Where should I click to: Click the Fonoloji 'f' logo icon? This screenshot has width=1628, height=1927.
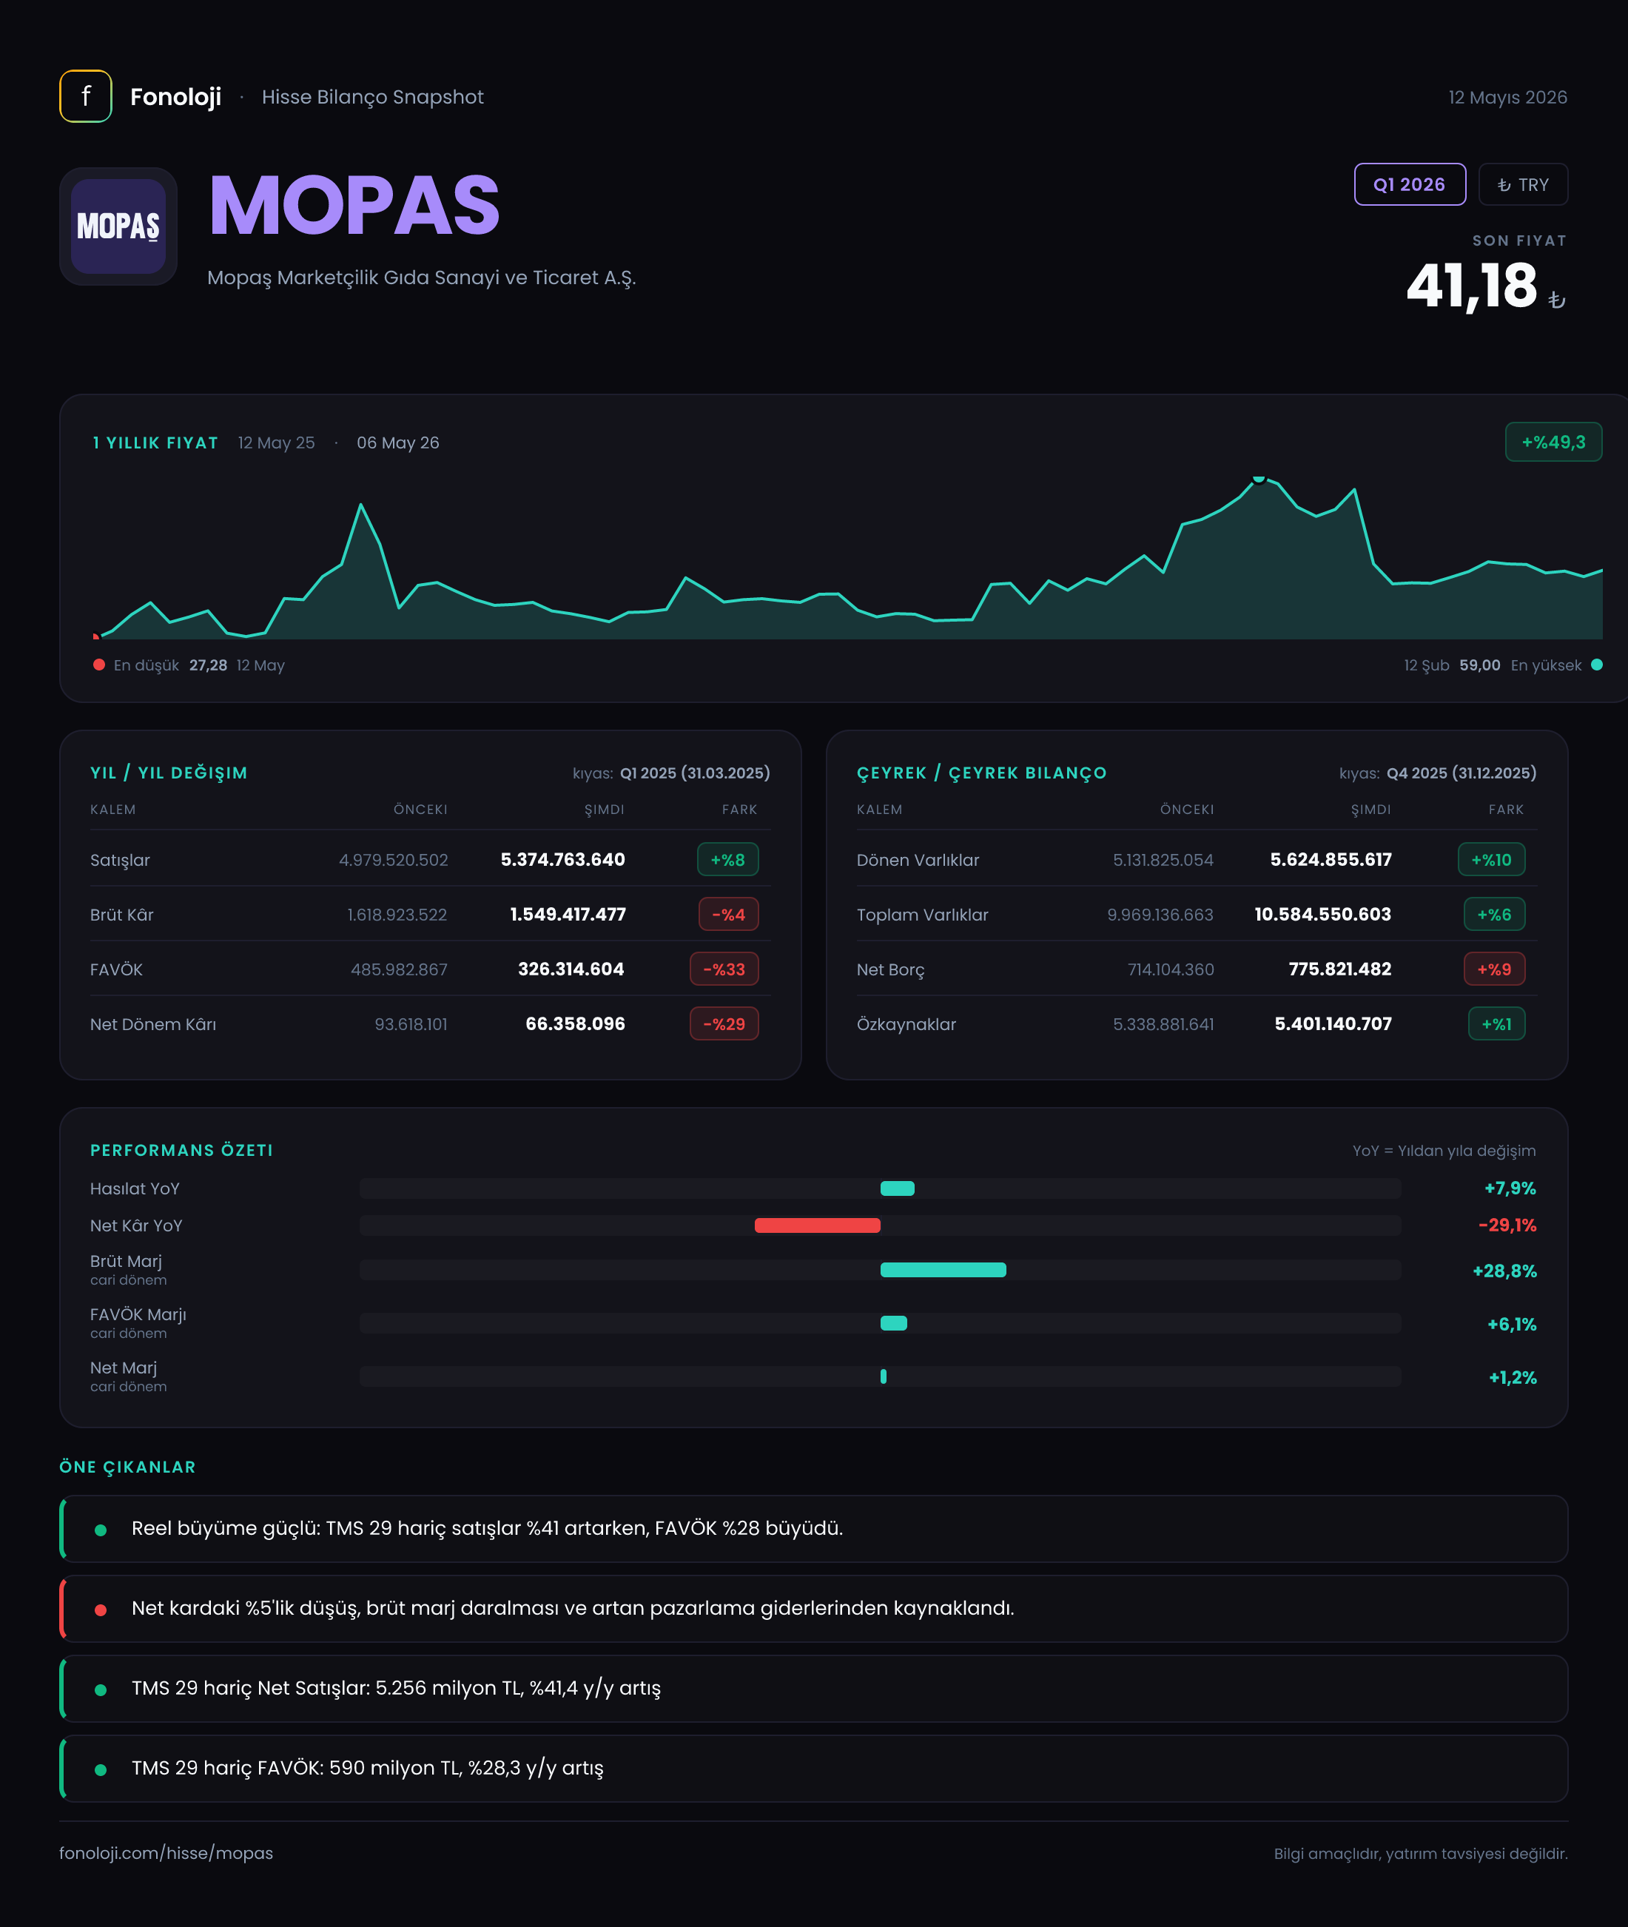tap(86, 96)
